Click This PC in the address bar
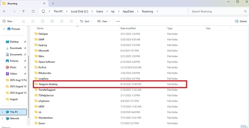 [58, 11]
